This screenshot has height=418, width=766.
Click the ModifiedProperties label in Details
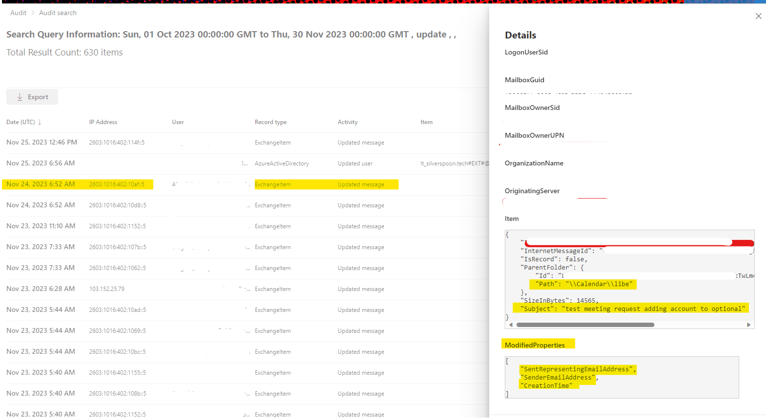535,345
